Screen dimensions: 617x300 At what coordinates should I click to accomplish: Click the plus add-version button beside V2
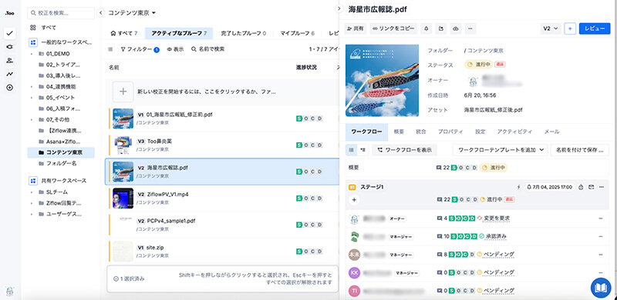click(570, 28)
